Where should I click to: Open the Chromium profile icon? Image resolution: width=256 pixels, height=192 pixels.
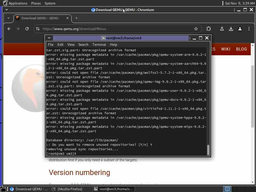[x=240, y=29]
